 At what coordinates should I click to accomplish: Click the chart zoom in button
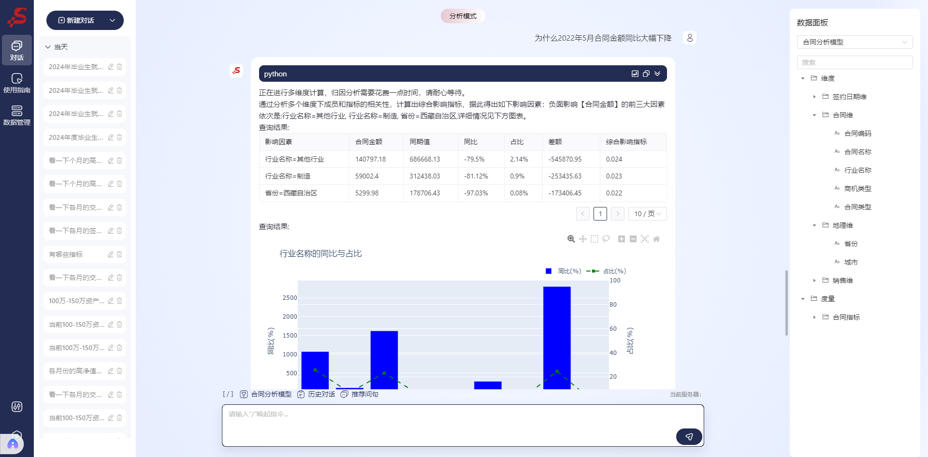[x=622, y=239]
